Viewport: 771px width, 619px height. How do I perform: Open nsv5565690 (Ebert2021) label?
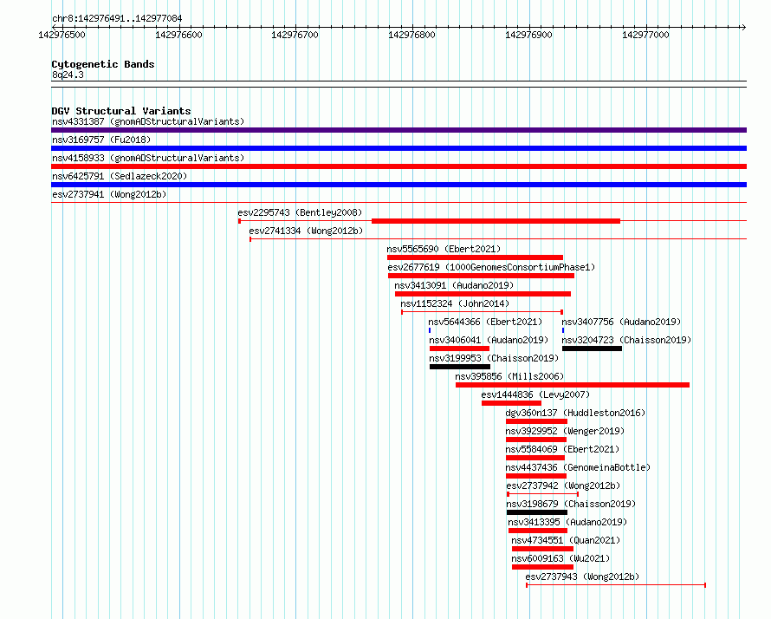point(444,249)
